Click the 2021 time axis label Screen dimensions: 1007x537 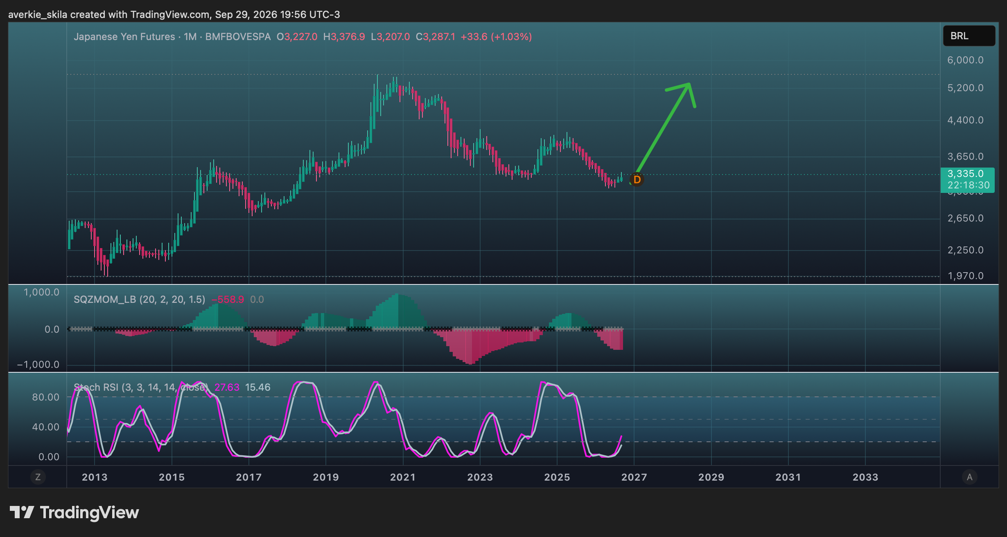click(403, 477)
